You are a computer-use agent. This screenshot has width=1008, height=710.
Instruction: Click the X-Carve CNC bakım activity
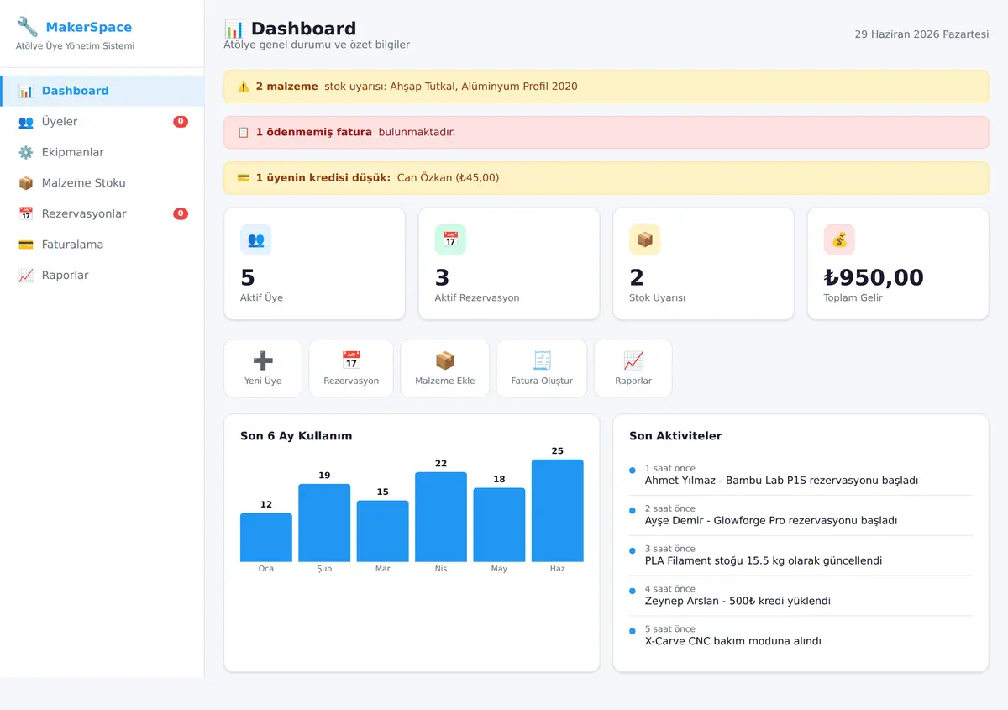click(801, 635)
